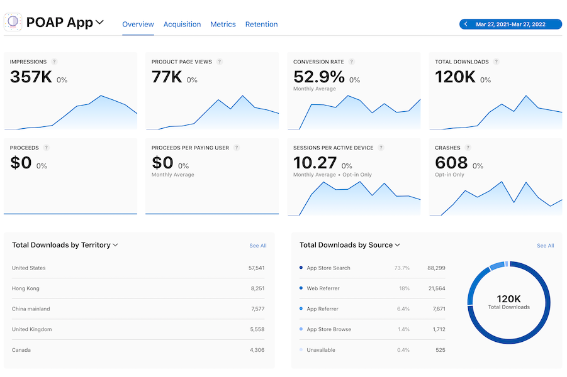Screen dimensions: 567x377
Task: Switch to the Overview tab
Action: (x=138, y=25)
